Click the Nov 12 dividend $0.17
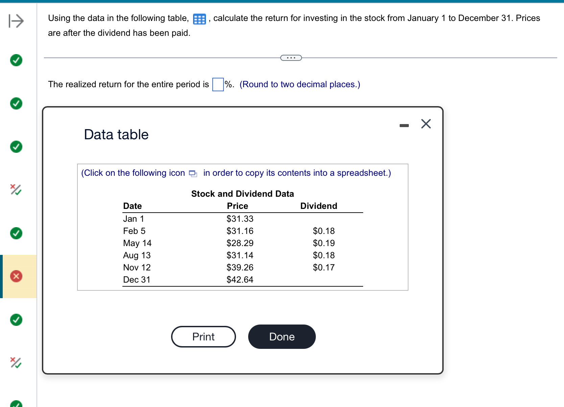Viewport: 564px width, 407px height. 324,268
